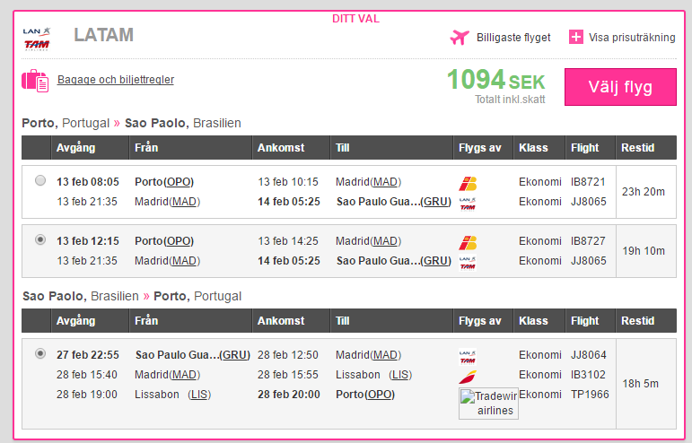This screenshot has width=692, height=443.
Task: Click the LAN TAM airline logo
Action: click(37, 39)
